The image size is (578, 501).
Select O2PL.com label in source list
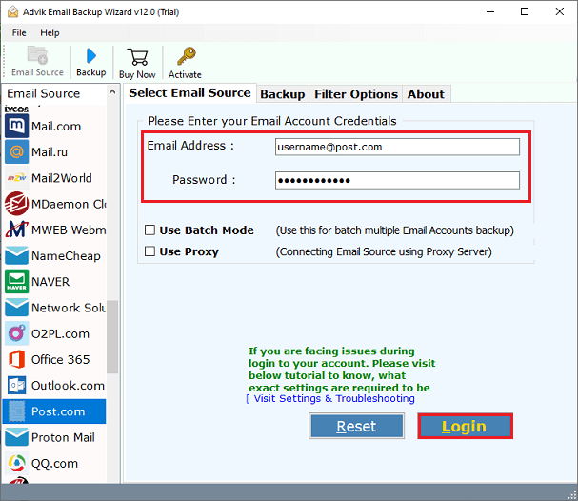pos(60,333)
